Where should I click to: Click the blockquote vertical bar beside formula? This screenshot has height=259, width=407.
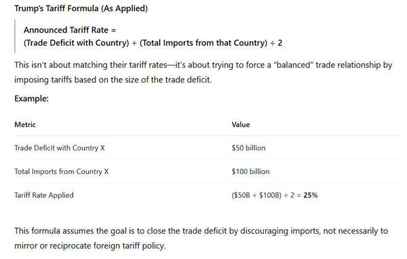tap(15, 36)
